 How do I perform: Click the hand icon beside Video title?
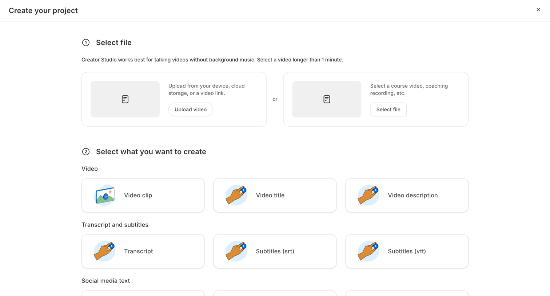pyautogui.click(x=236, y=195)
